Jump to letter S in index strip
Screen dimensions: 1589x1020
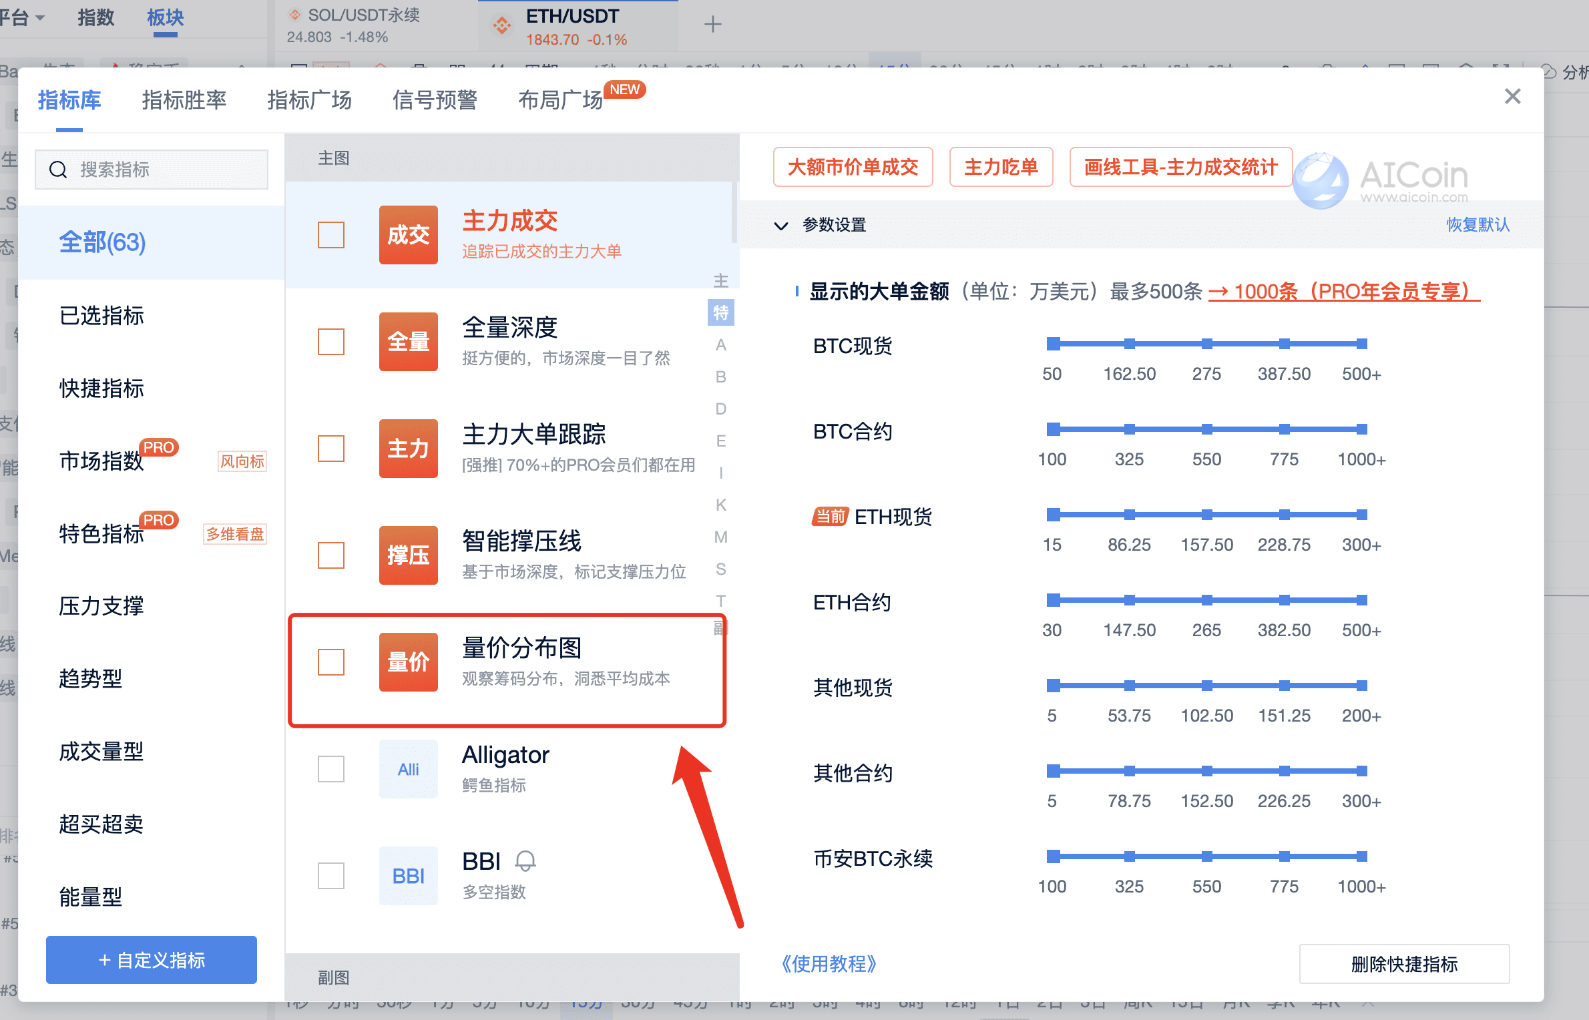coord(720,569)
